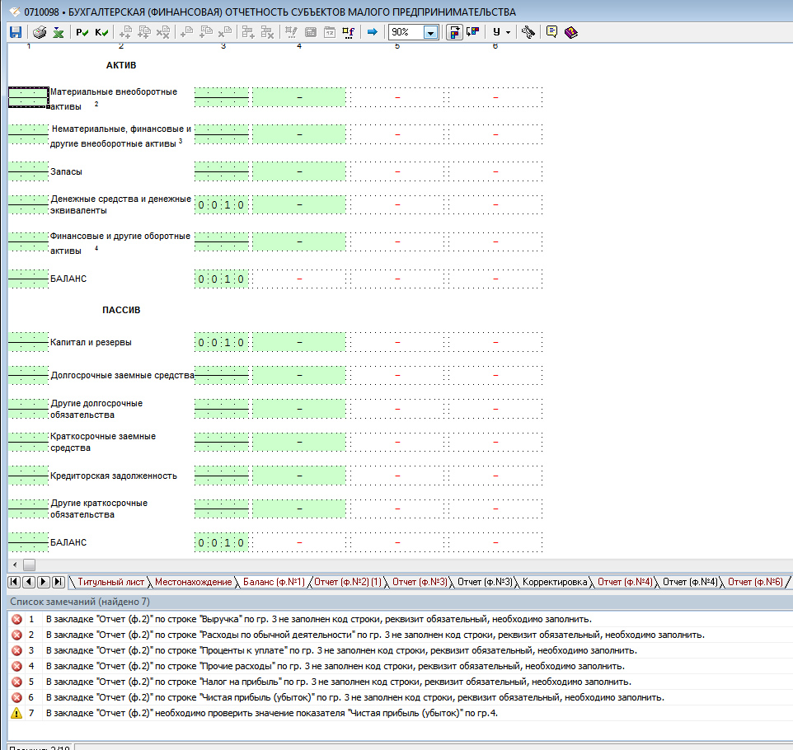
Task: Run the K check icon
Action: coord(101,32)
